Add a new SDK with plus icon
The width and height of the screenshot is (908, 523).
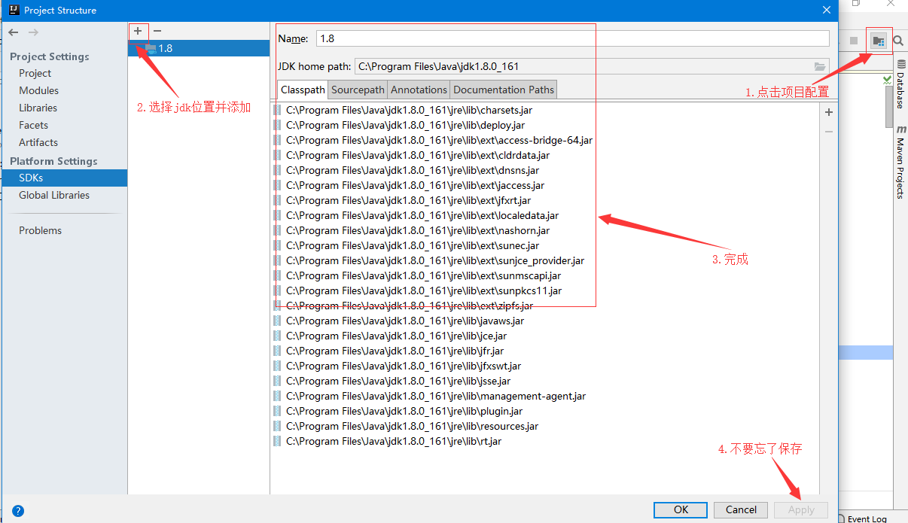pyautogui.click(x=138, y=31)
